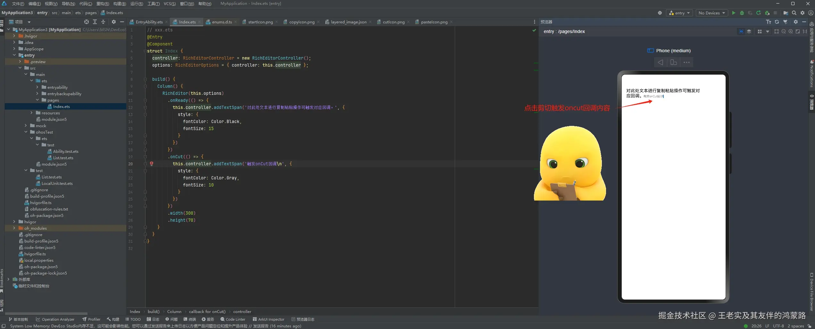
Task: Expand the .hvigor folder
Action: coord(14,36)
